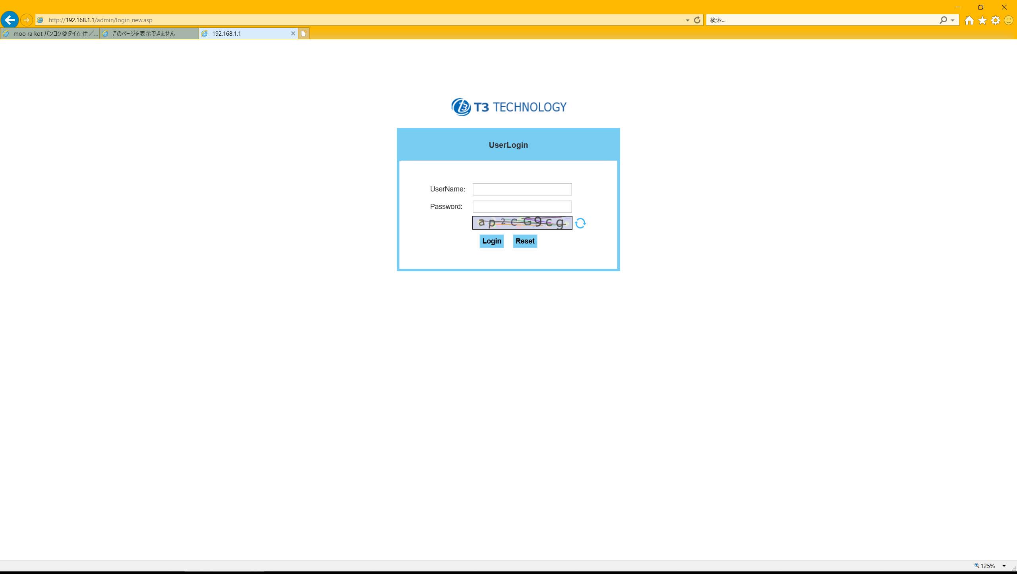
Task: Restore down the browser window
Action: click(981, 7)
